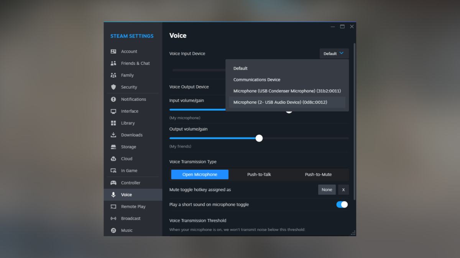Open the Broadcast signal icon

(113, 219)
